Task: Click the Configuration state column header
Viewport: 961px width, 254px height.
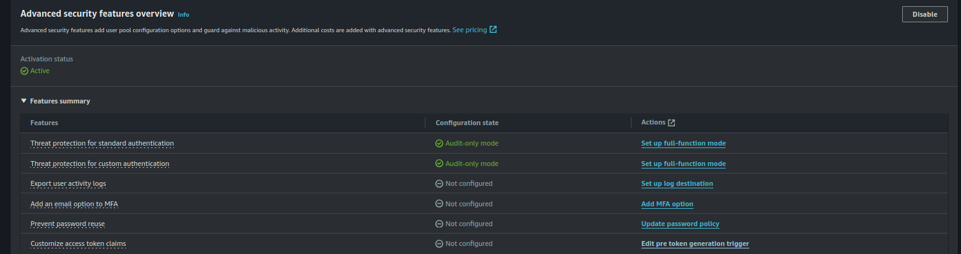Action: click(x=467, y=123)
